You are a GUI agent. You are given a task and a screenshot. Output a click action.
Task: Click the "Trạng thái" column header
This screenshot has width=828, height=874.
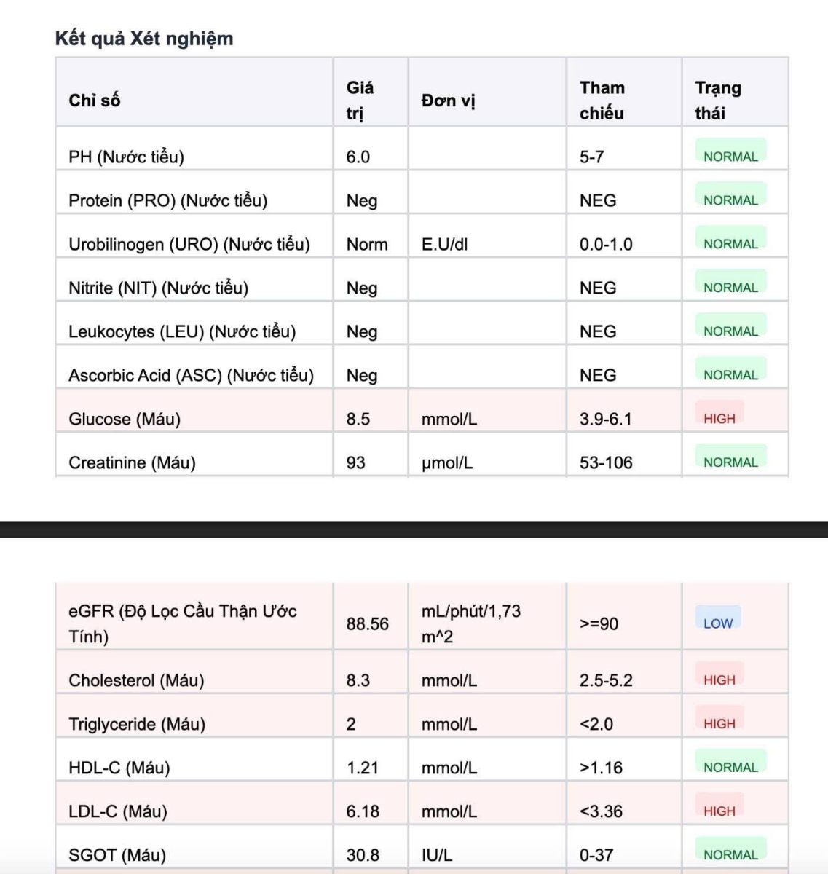point(718,101)
